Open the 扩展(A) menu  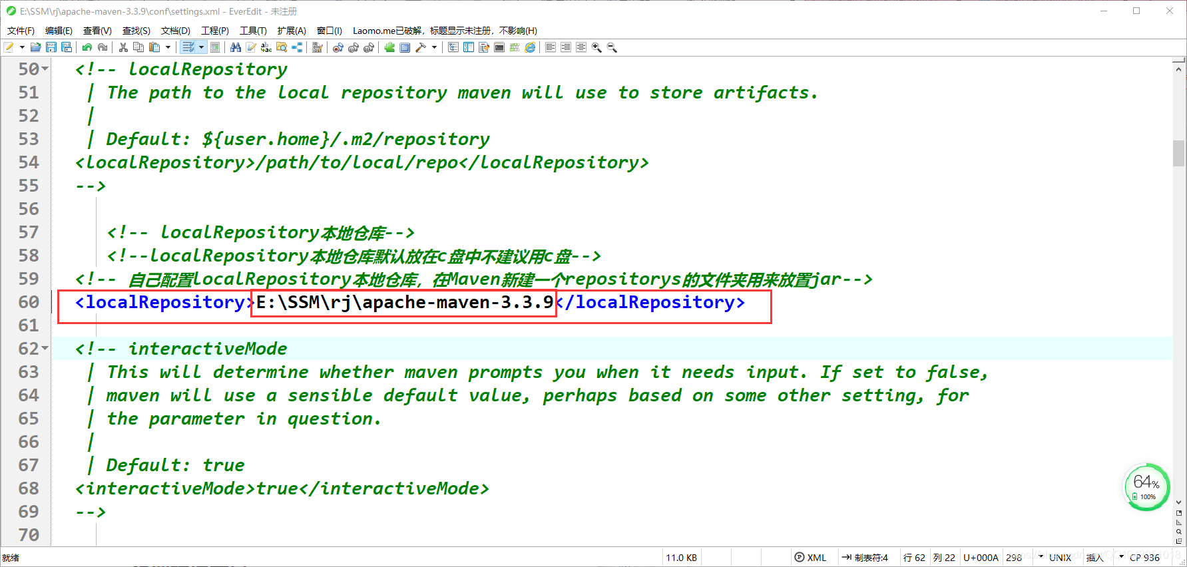(x=292, y=31)
